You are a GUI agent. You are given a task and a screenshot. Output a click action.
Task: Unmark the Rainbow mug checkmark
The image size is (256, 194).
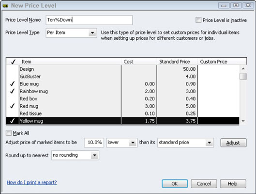point(12,91)
